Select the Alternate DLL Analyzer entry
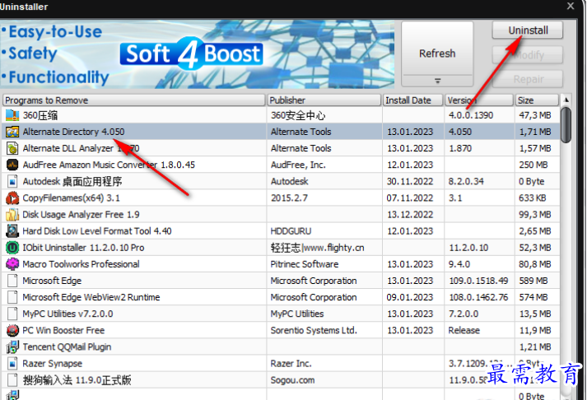The image size is (587, 400). coord(281,148)
